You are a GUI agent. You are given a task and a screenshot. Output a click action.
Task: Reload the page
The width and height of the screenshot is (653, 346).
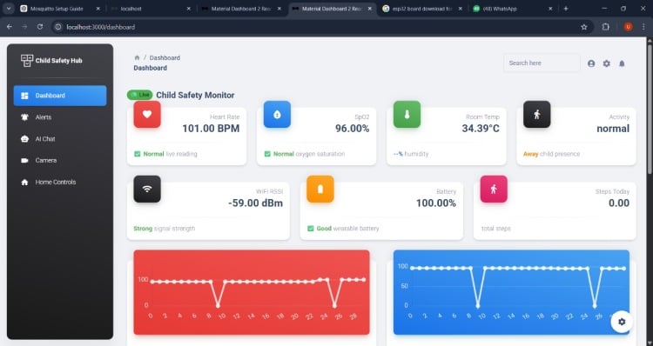40,27
